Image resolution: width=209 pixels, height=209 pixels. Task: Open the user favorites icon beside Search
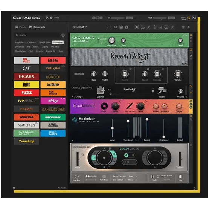63,35
